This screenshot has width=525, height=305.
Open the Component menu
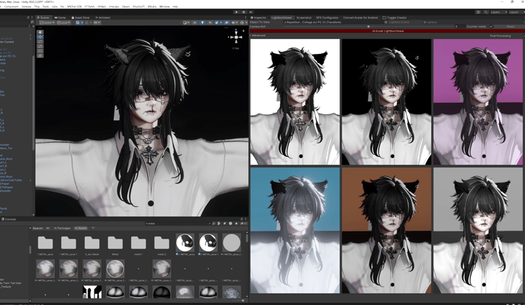pos(11,6)
